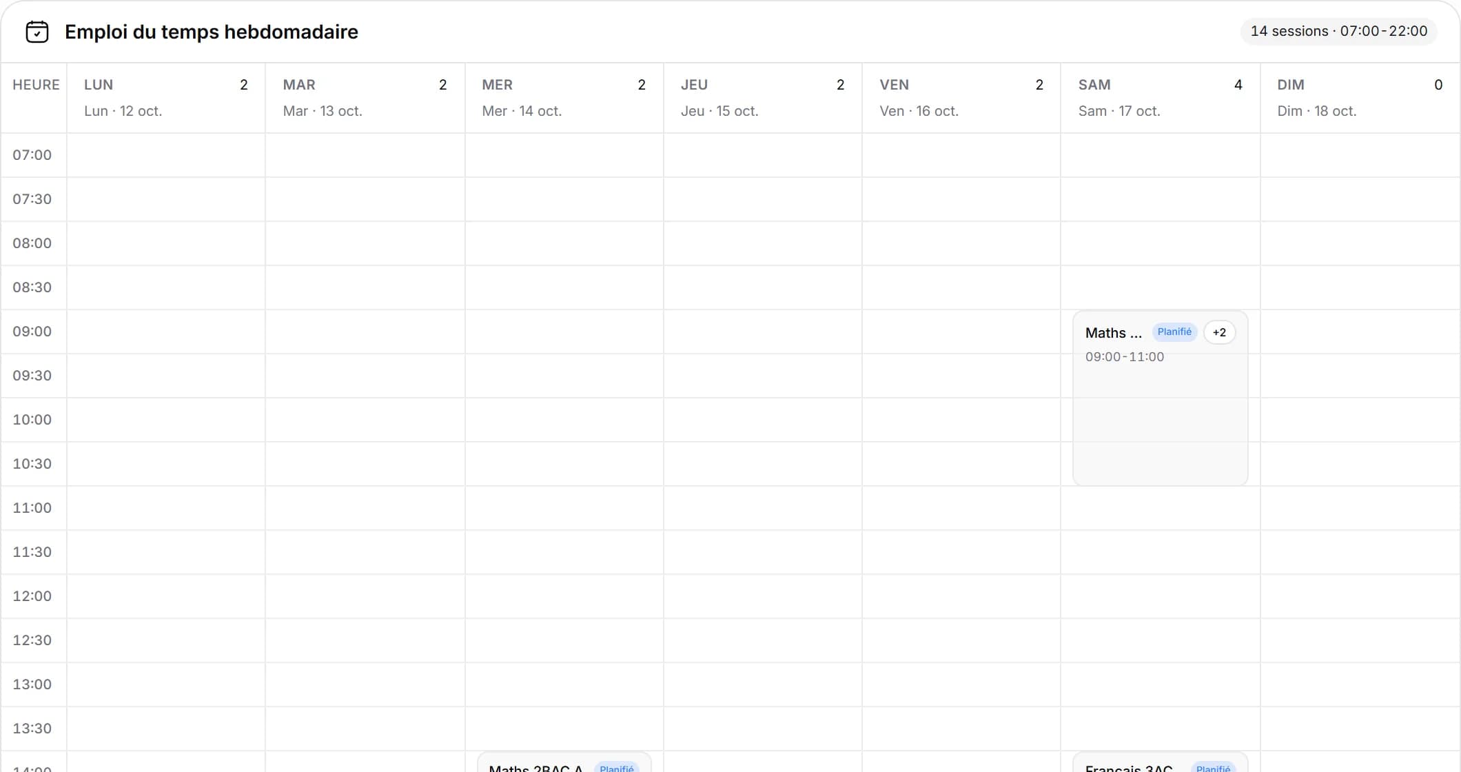Viewport: 1461px width, 772px height.
Task: Click the session count 4 in the SAM header
Action: coord(1238,85)
